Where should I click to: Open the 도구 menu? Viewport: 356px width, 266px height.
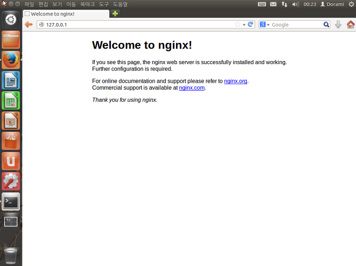104,4
